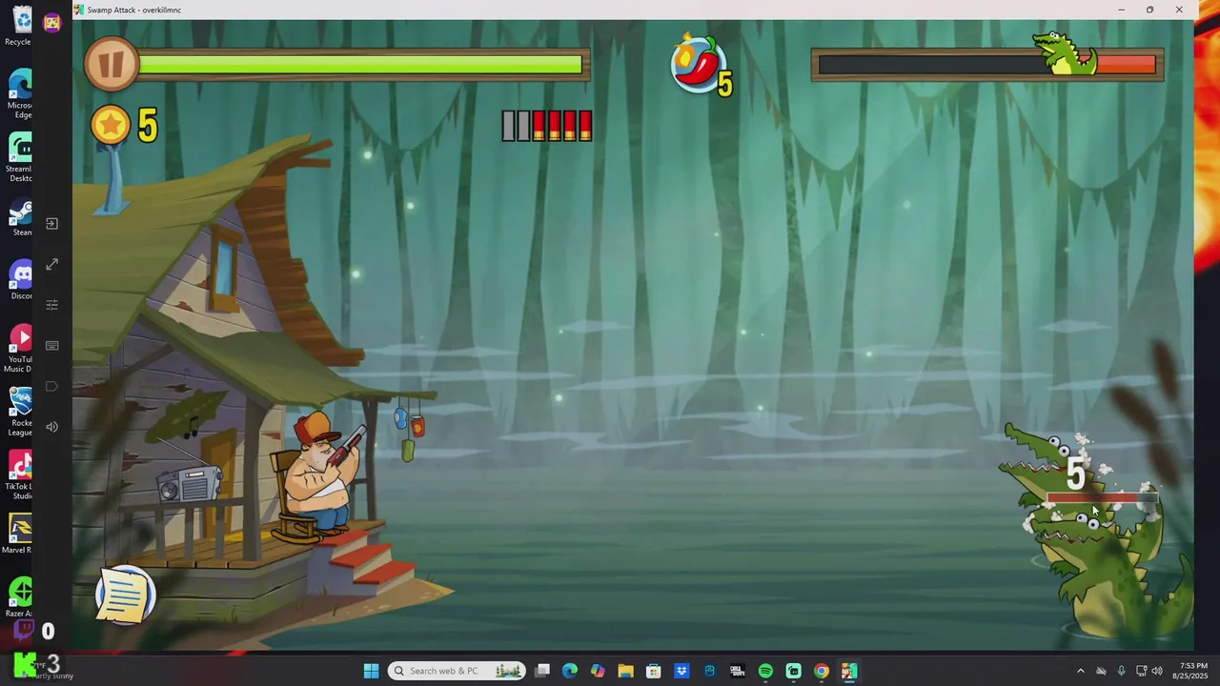
Task: Click the exit arrow icon in side panel
Action: [x=51, y=224]
